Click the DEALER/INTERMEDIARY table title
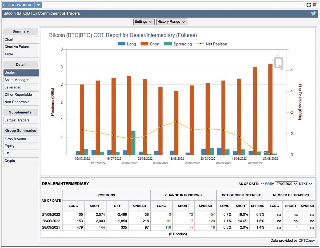The height and width of the screenshot is (248, 320). (66, 184)
